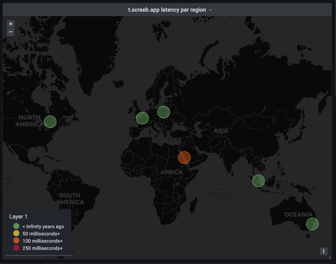Select the green latency marker over North America
The image size is (336, 264).
pyautogui.click(x=50, y=122)
